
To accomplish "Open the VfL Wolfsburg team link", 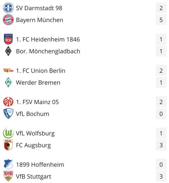I will coord(35,133).
